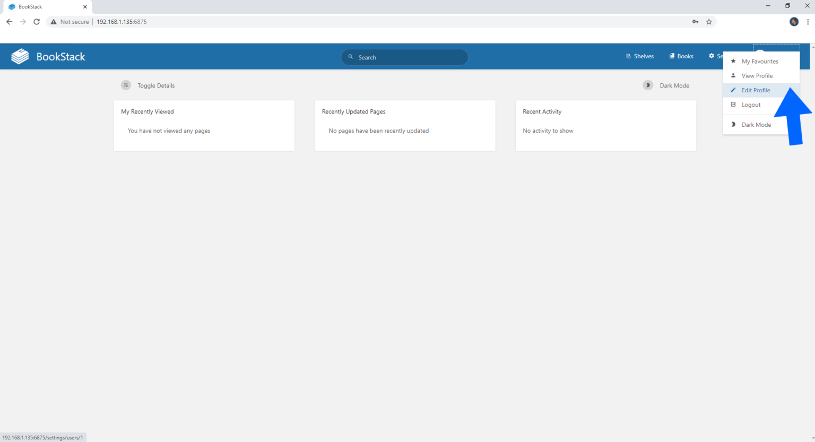Click the crescent moon icon beside Dark Mode
815x442 pixels.
(734, 124)
